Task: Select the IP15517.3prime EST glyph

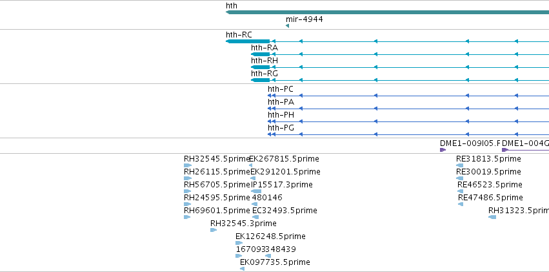Action: coord(256,191)
